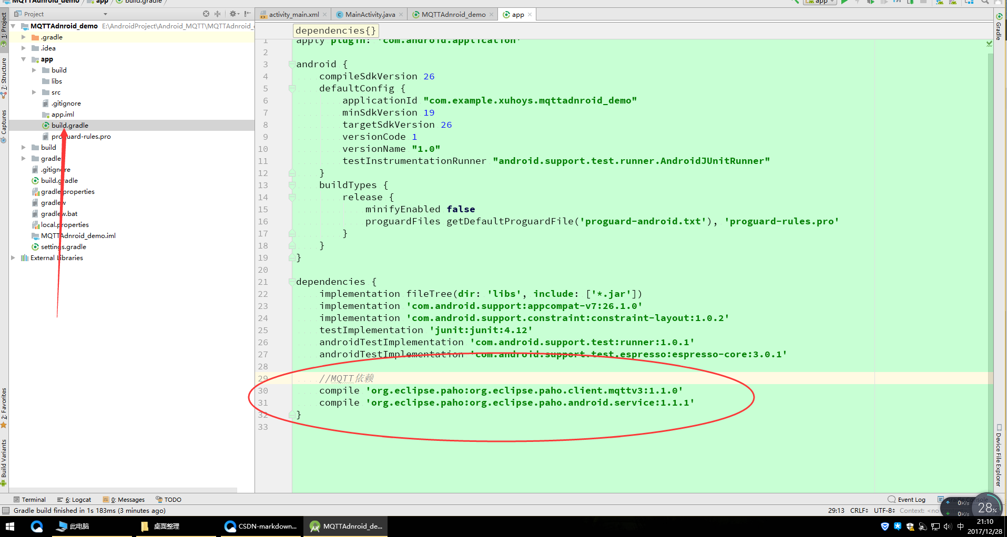
Task: Open the Project panel settings gear
Action: pyautogui.click(x=233, y=14)
